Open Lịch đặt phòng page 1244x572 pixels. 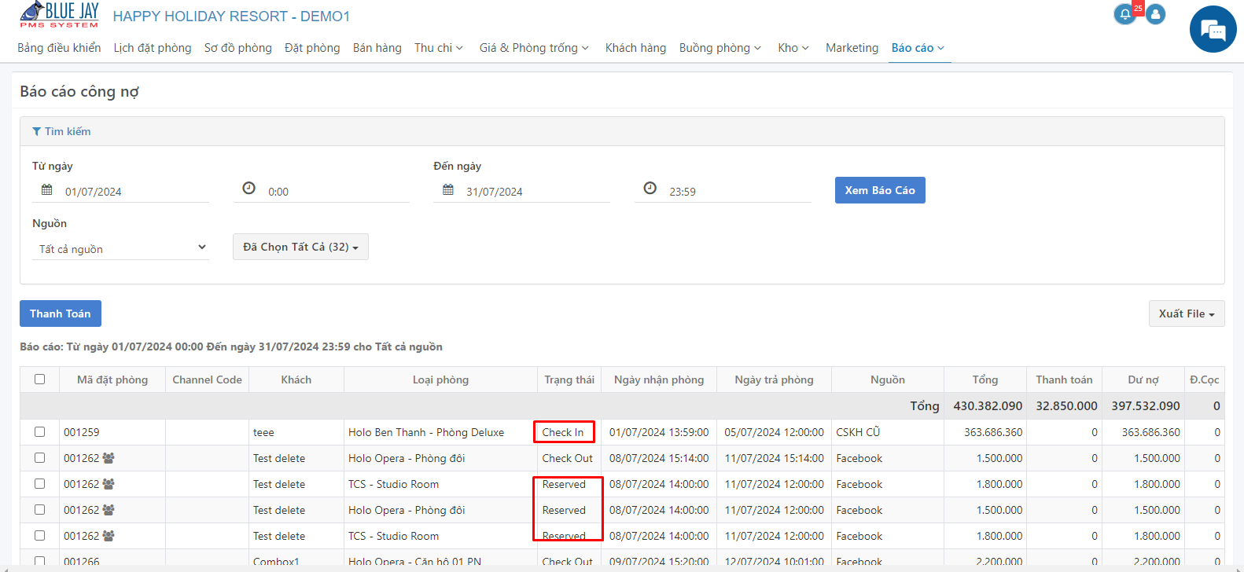click(153, 48)
